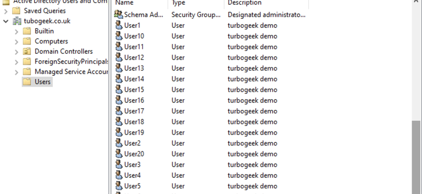Collapse the tubogeek.co.uk domain node
The height and width of the screenshot is (194, 422).
(x=6, y=21)
